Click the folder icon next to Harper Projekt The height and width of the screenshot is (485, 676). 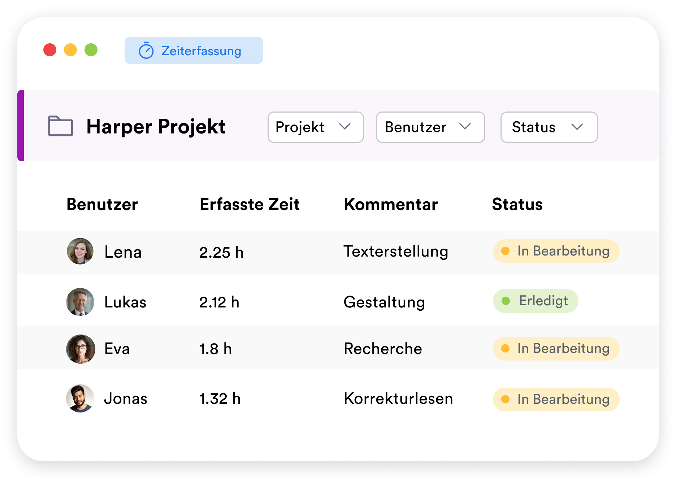tap(61, 127)
